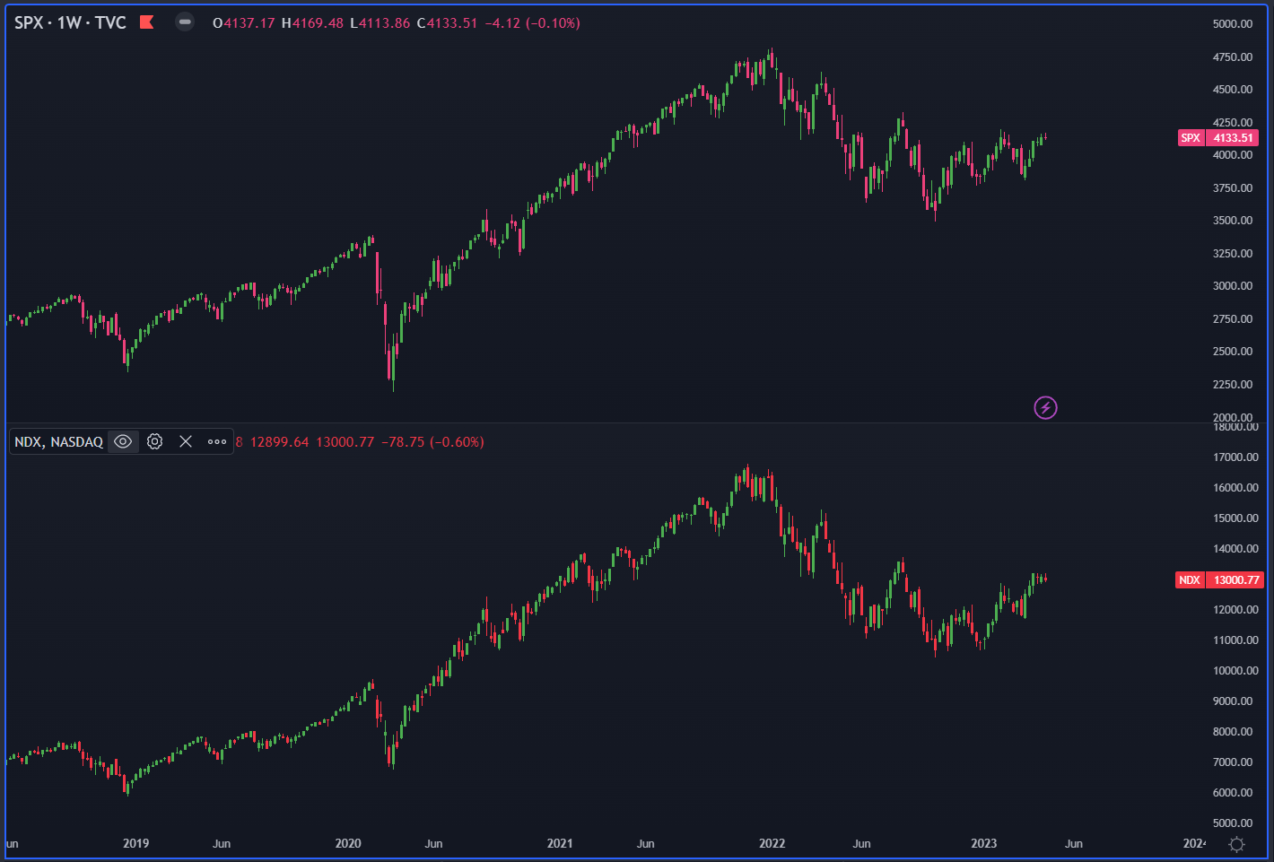This screenshot has width=1274, height=862.
Task: Click the 2250.00 level on the SPX axis
Action: coord(1233,385)
